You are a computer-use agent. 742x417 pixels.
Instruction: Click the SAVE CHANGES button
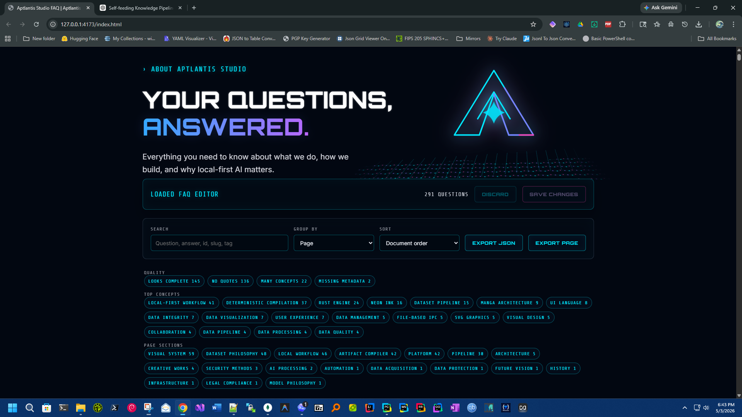tap(554, 194)
